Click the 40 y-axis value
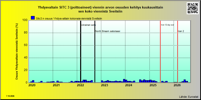 [26, 58]
